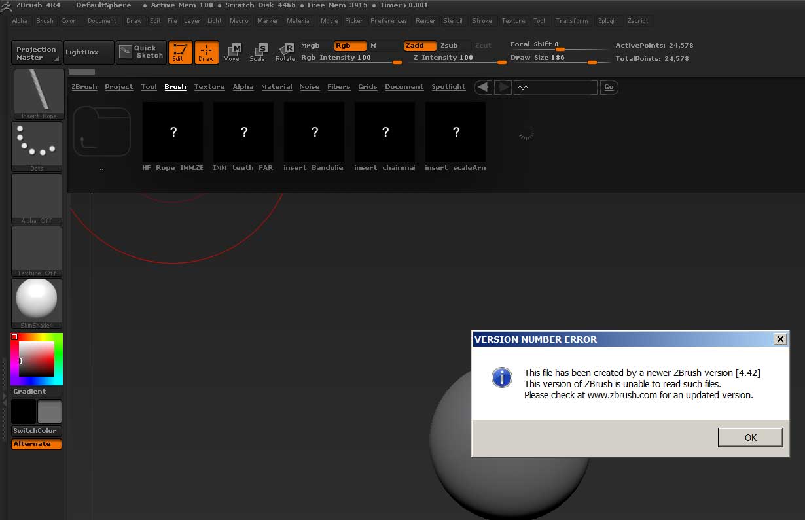Click the Focal Shift slider

560,45
